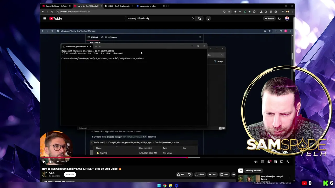This screenshot has height=188, width=335.
Task: Close the Channel dashboard tab
Action: pyautogui.click(x=70, y=6)
